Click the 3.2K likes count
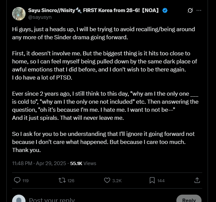Screen dimensions: 216x202 117,181
